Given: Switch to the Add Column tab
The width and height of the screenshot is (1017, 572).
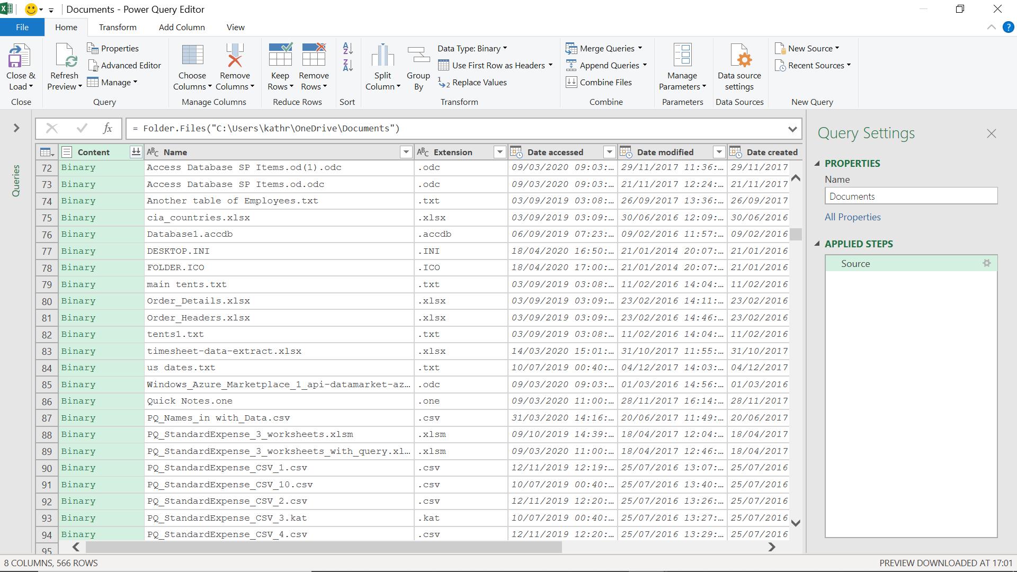Looking at the screenshot, I should [182, 27].
